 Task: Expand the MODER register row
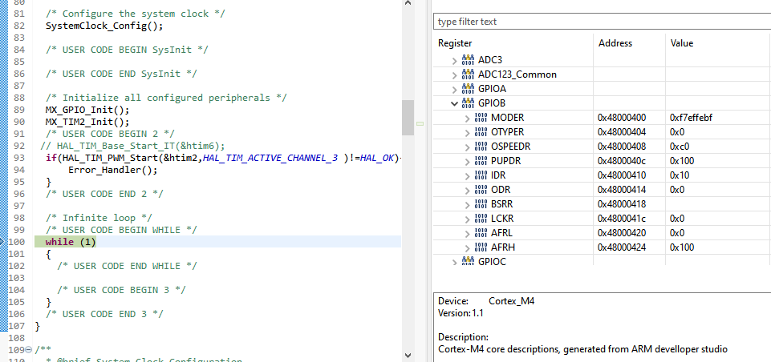(x=467, y=118)
